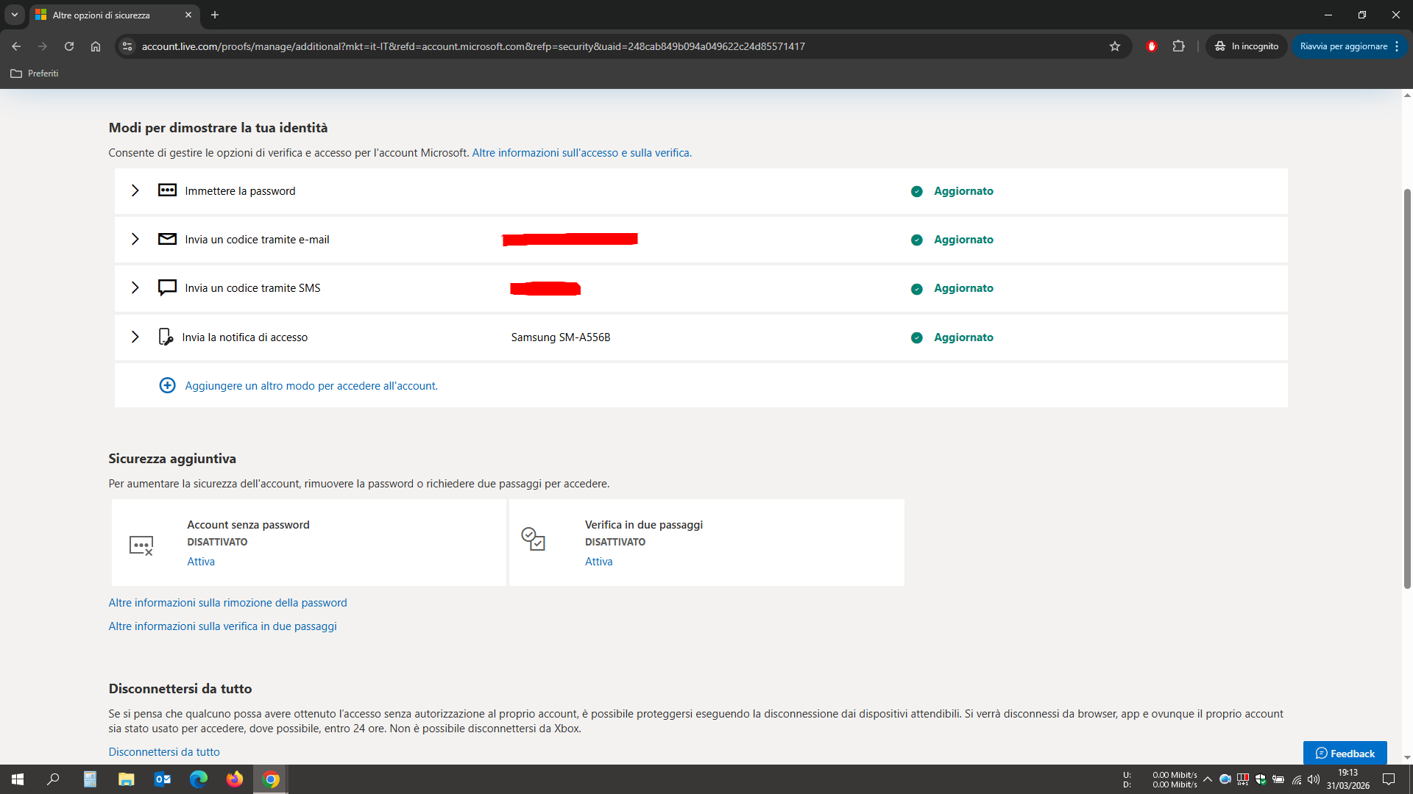This screenshot has height=794, width=1413.
Task: Click the Account senza password icon
Action: [141, 546]
